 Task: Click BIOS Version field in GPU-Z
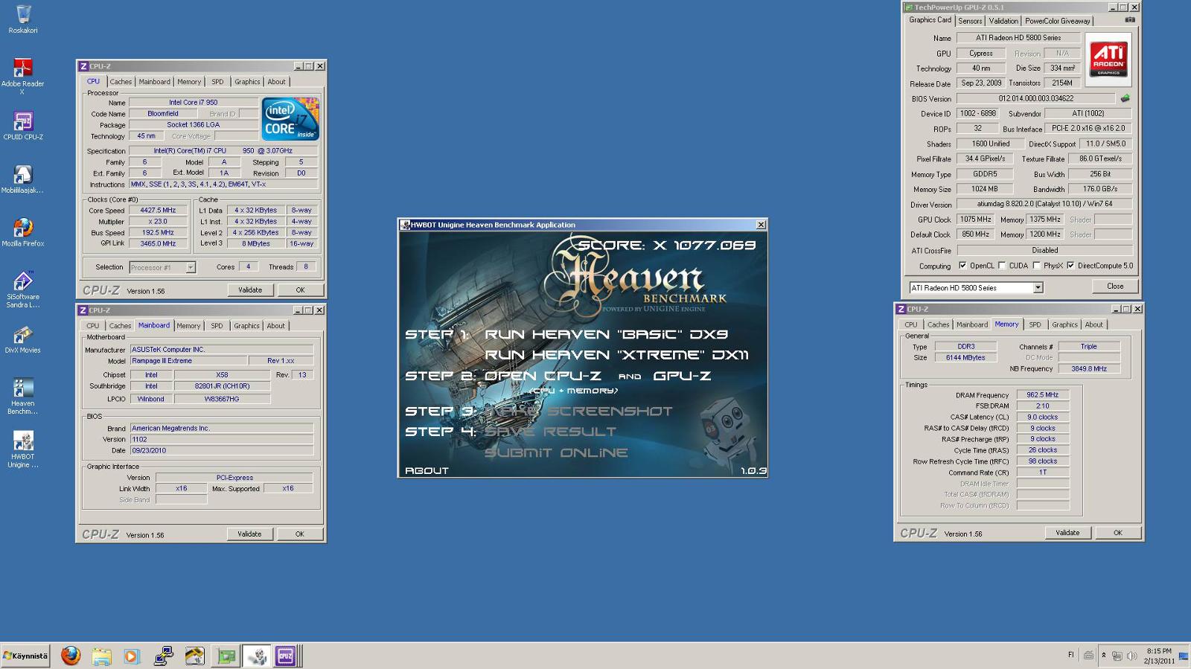tap(1035, 98)
